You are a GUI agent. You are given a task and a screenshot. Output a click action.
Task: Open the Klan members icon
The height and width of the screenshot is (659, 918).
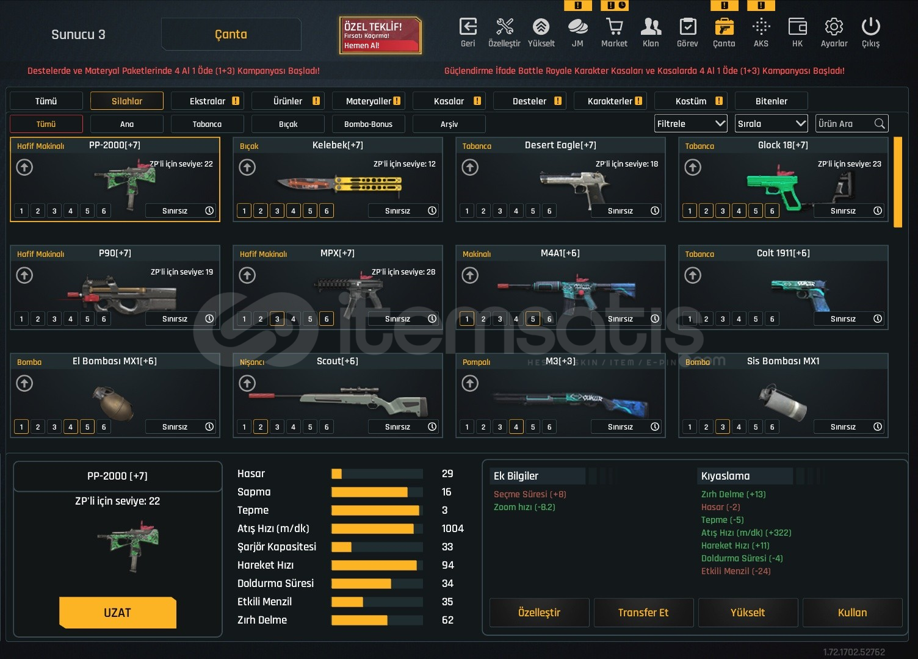tap(651, 27)
